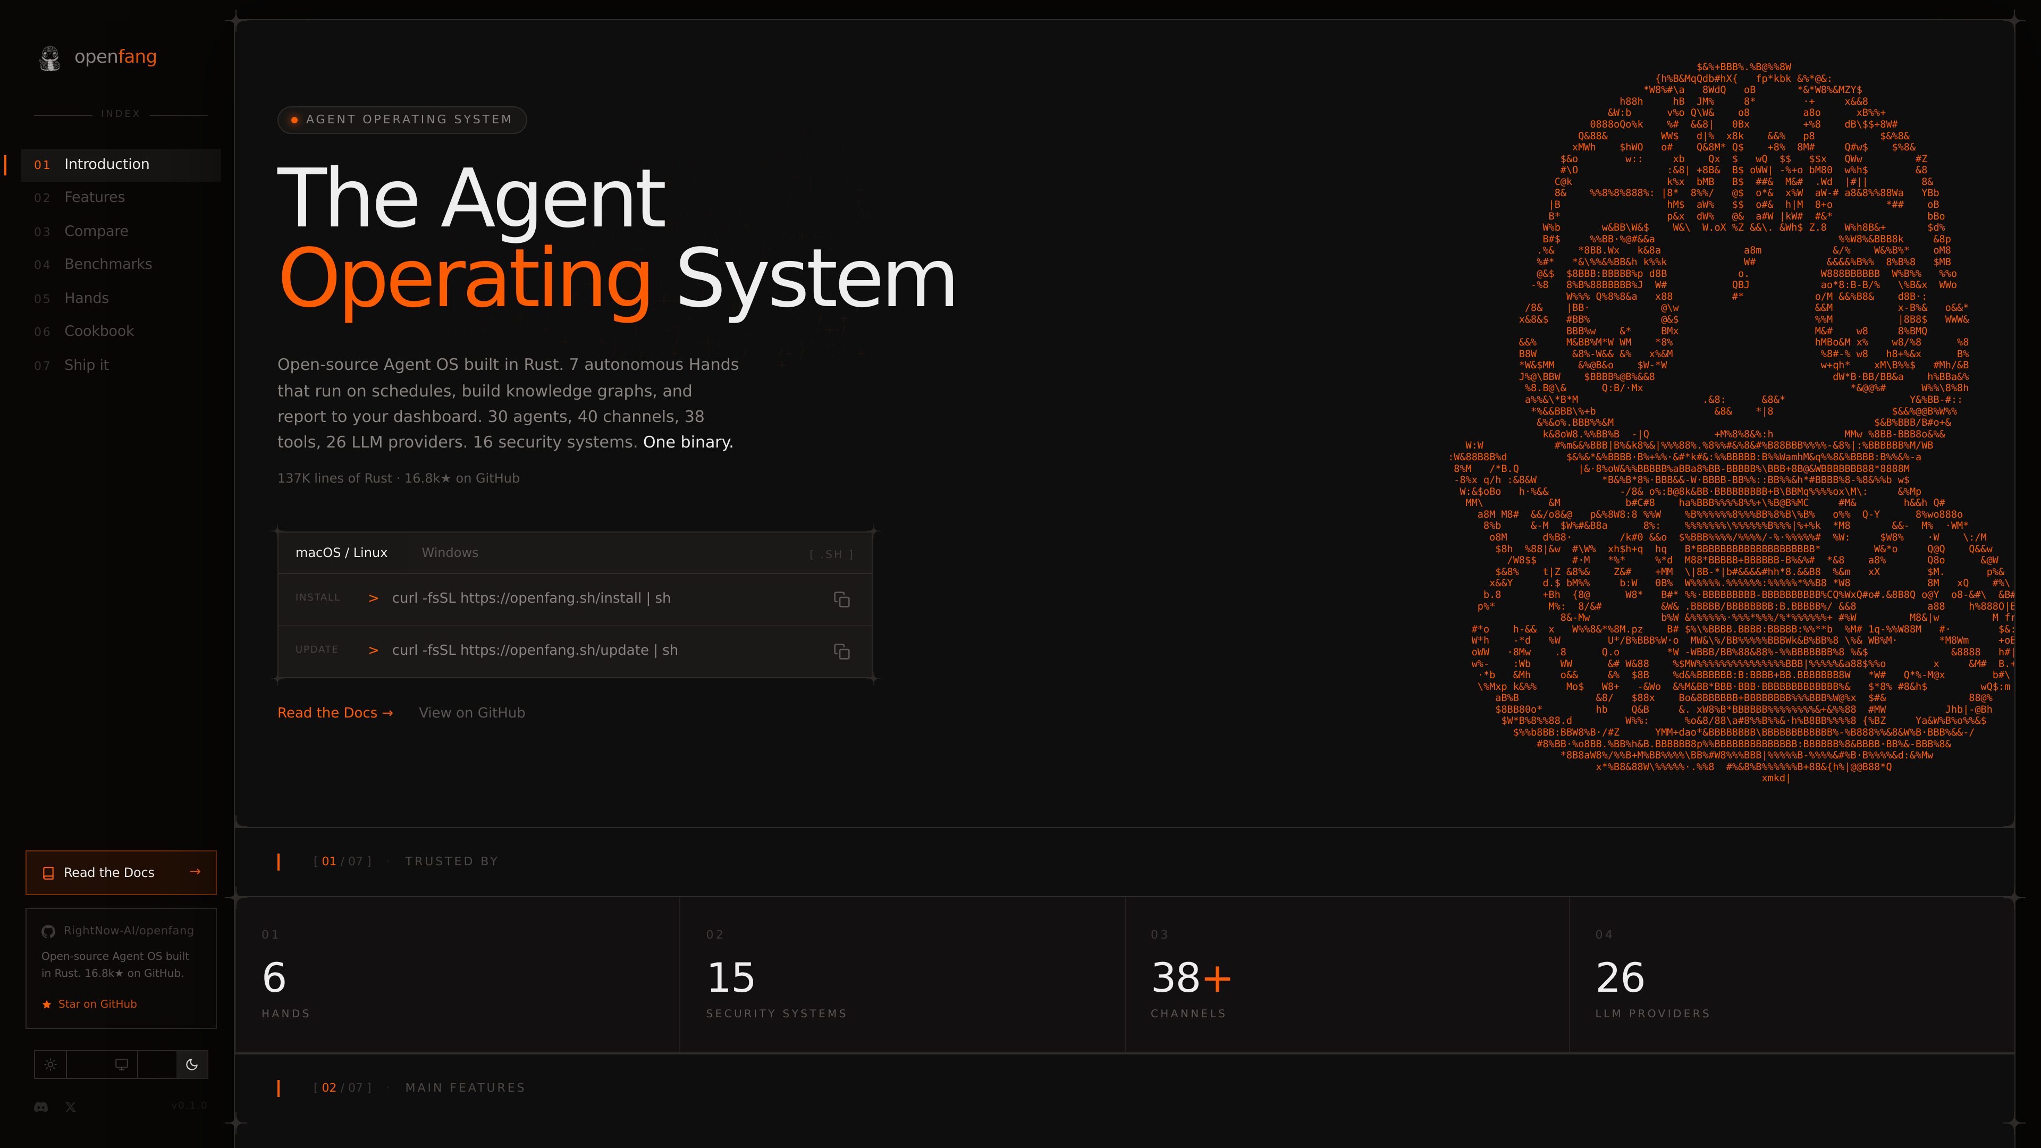Select system theme monitor icon

121,1065
